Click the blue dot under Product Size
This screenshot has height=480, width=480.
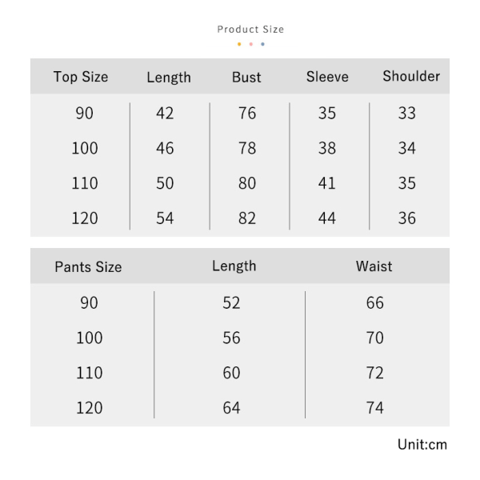262,44
